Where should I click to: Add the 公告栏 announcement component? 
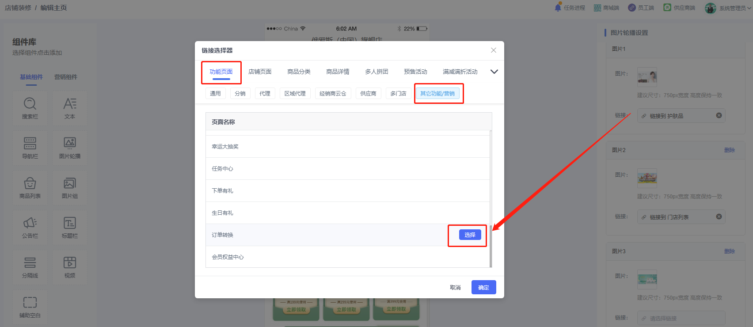pyautogui.click(x=30, y=228)
